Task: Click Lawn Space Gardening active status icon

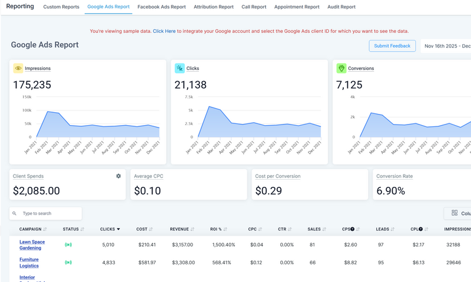Action: pyautogui.click(x=68, y=244)
